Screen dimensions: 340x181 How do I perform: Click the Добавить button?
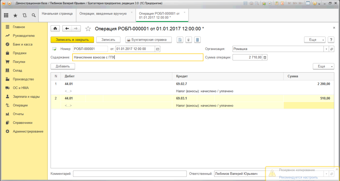63,67
